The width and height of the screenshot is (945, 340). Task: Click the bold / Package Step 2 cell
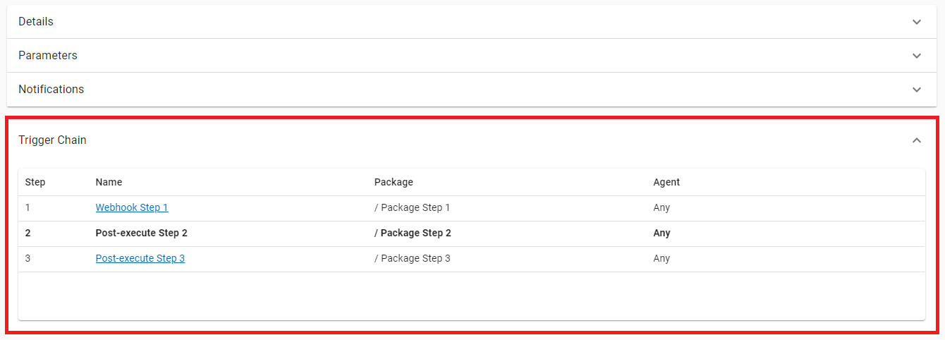click(x=413, y=233)
